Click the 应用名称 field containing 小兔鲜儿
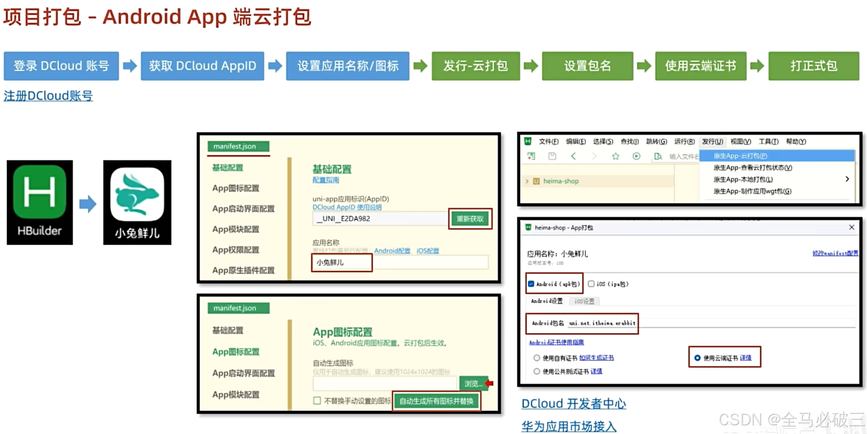Screen dimensions: 867x434 click(342, 262)
